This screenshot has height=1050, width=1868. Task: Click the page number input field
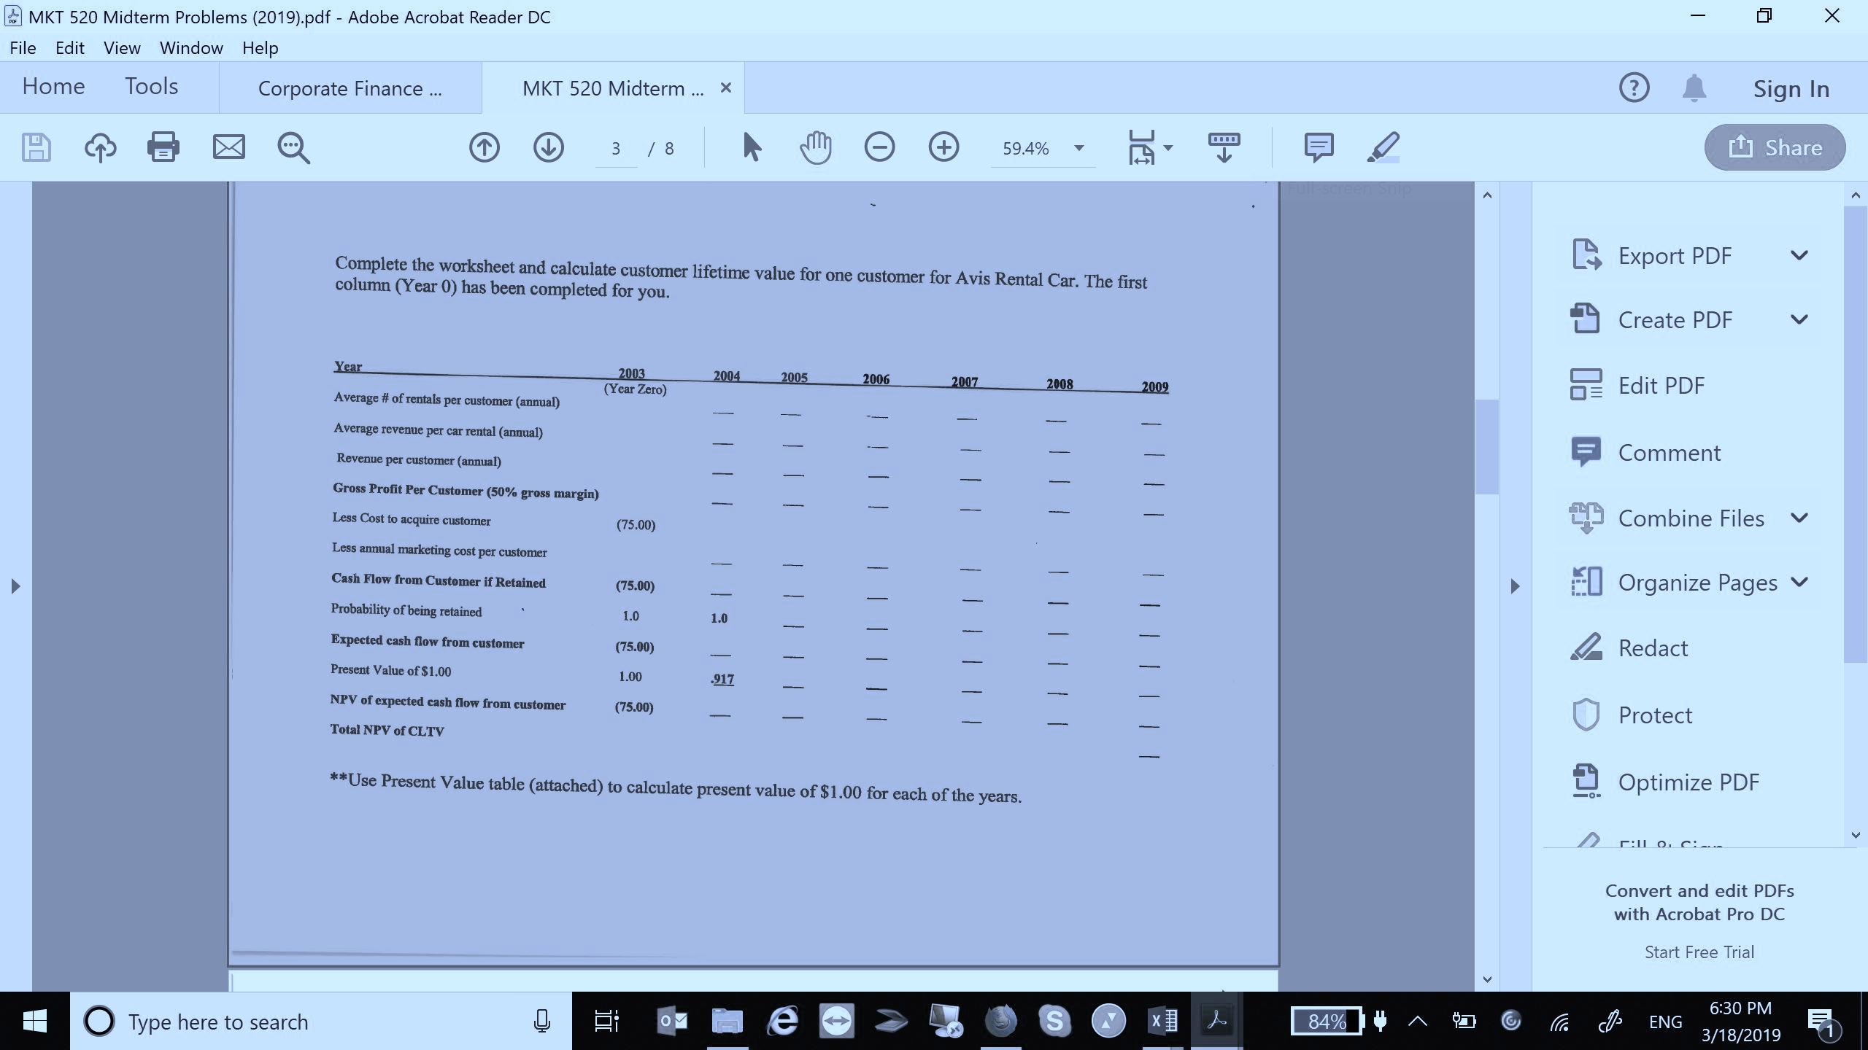(x=614, y=148)
